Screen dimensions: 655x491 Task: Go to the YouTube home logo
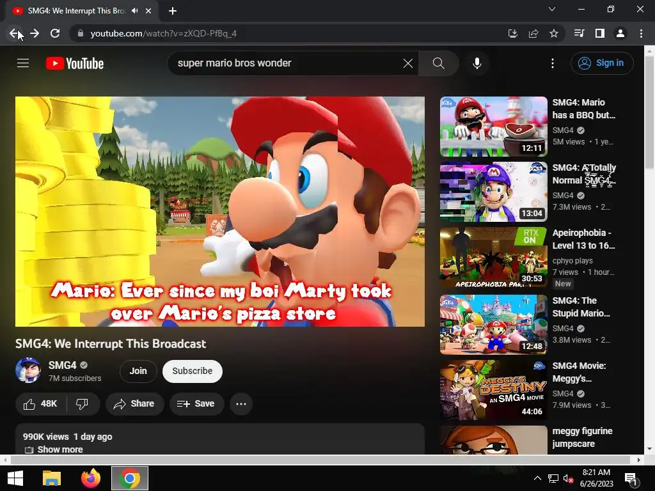(x=75, y=63)
